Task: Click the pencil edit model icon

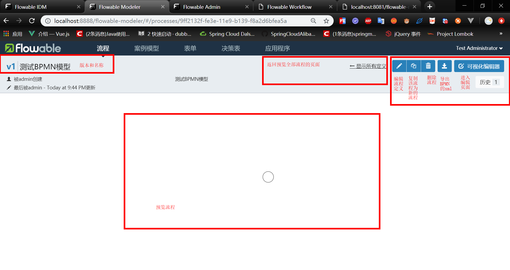Action: 399,66
